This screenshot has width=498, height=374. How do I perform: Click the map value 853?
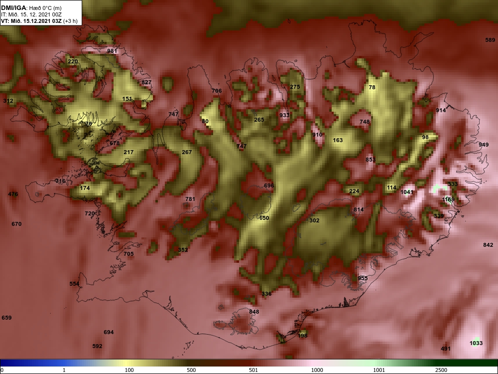(x=371, y=160)
